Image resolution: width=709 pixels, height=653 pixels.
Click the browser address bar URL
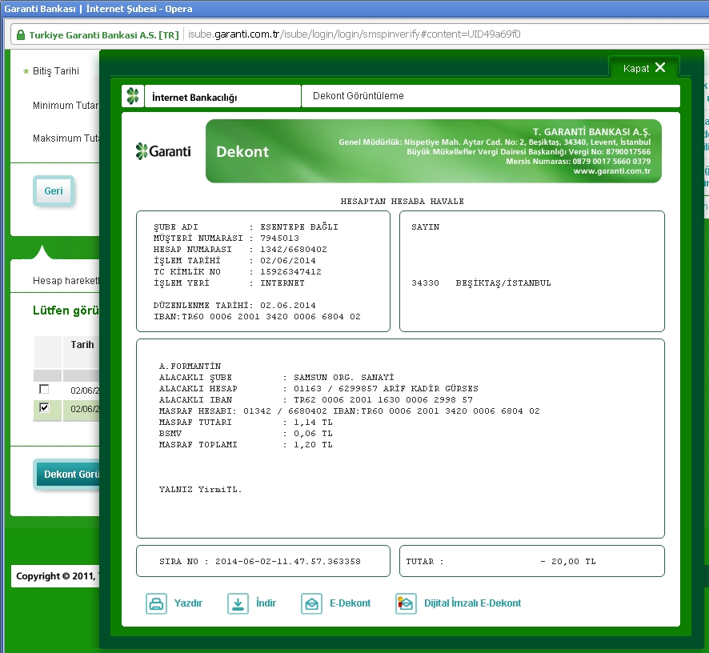coord(354,34)
